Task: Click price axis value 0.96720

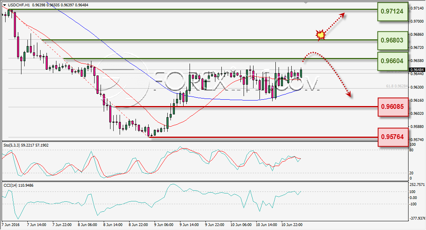Action: tap(417, 48)
